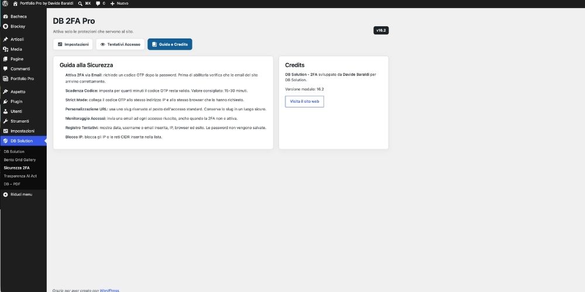
Task: Click the Guida alla Sicurezza heading
Action: click(x=86, y=65)
